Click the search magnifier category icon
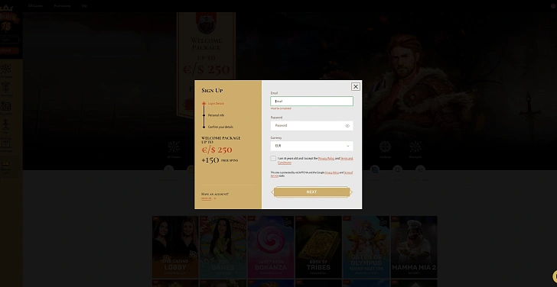Image resolution: width=557 pixels, height=287 pixels. tap(398, 170)
